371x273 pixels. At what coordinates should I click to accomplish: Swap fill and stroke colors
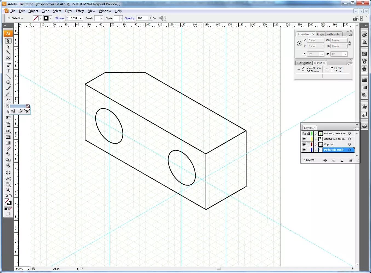pos(10,195)
